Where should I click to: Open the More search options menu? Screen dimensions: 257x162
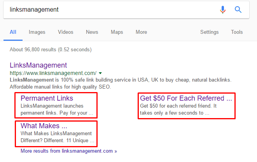click(x=141, y=32)
